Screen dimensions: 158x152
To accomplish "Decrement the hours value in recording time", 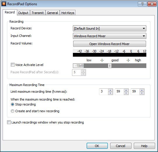I will tap(110, 93).
